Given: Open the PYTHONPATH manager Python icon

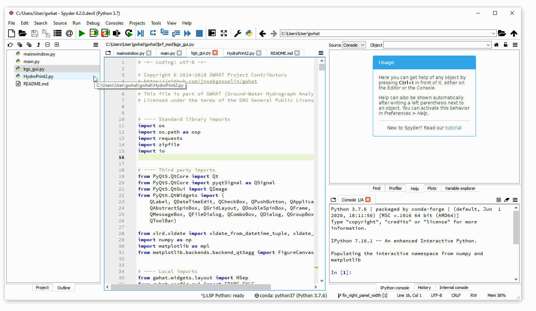Looking at the screenshot, I should (249, 34).
